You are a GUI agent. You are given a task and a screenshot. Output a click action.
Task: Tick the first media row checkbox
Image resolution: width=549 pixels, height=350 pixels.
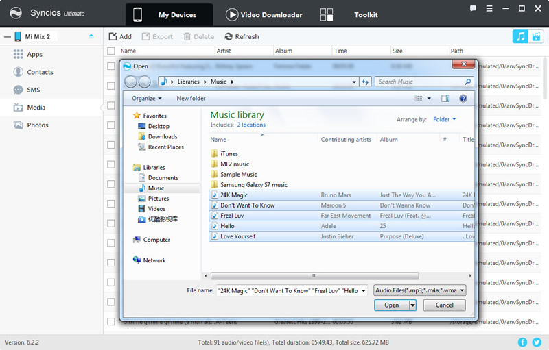click(x=111, y=66)
